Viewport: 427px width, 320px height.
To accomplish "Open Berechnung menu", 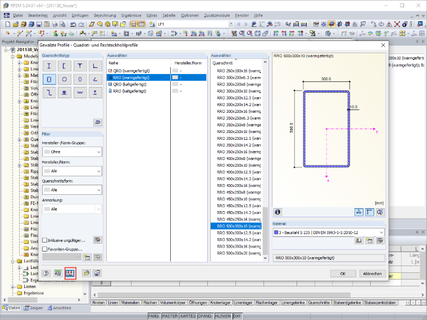I will 105,16.
